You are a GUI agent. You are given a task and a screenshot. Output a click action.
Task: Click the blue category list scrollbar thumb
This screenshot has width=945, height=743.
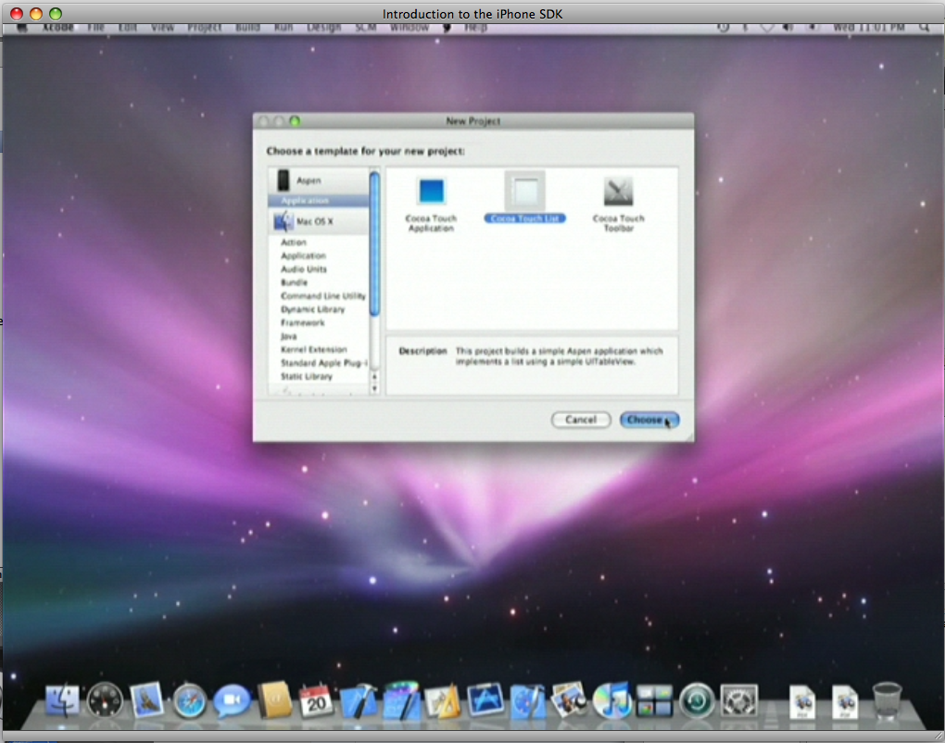(x=374, y=244)
